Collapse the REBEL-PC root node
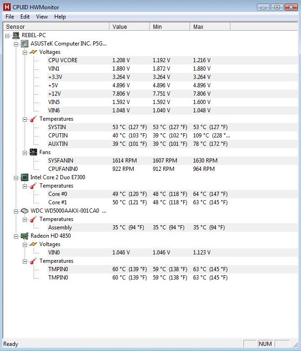301x351 pixels. (x=7, y=36)
